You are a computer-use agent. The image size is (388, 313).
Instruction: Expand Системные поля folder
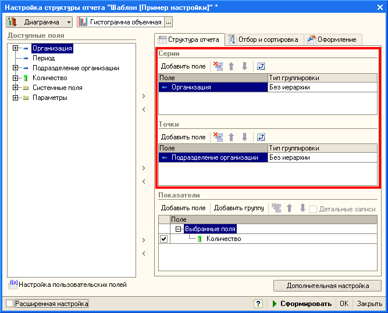tap(16, 88)
